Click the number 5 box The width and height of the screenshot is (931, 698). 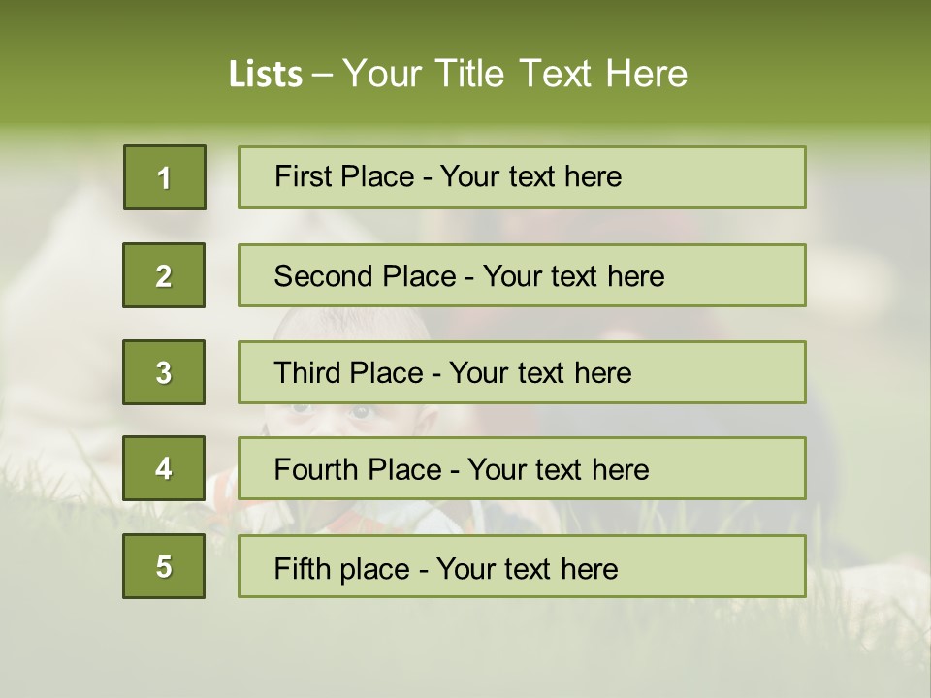click(164, 566)
